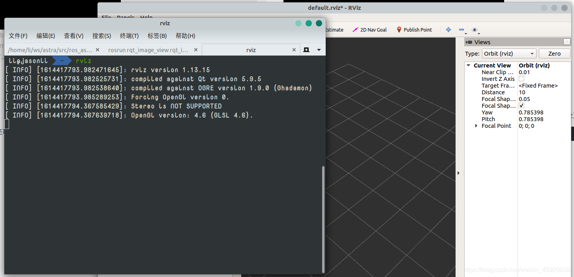Click the Focal Shape size value 0.05
Screen dimensions: 574x277
(x=524, y=99)
